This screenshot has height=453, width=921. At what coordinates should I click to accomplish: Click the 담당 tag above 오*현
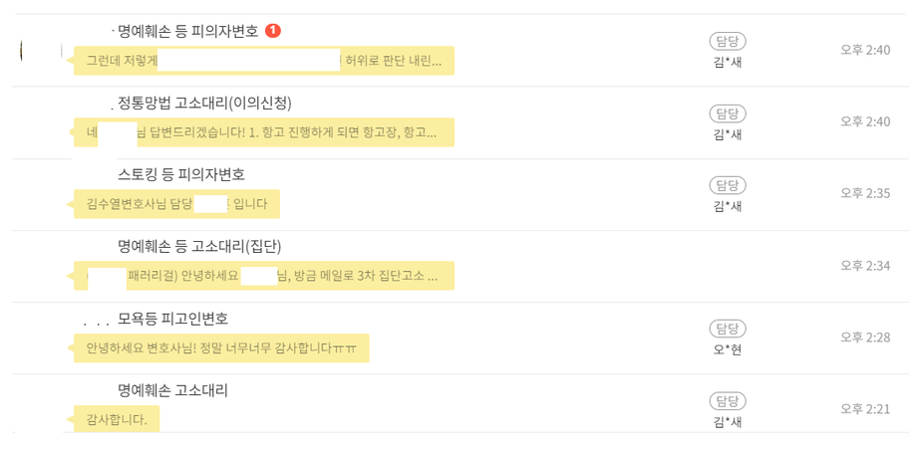click(x=728, y=329)
